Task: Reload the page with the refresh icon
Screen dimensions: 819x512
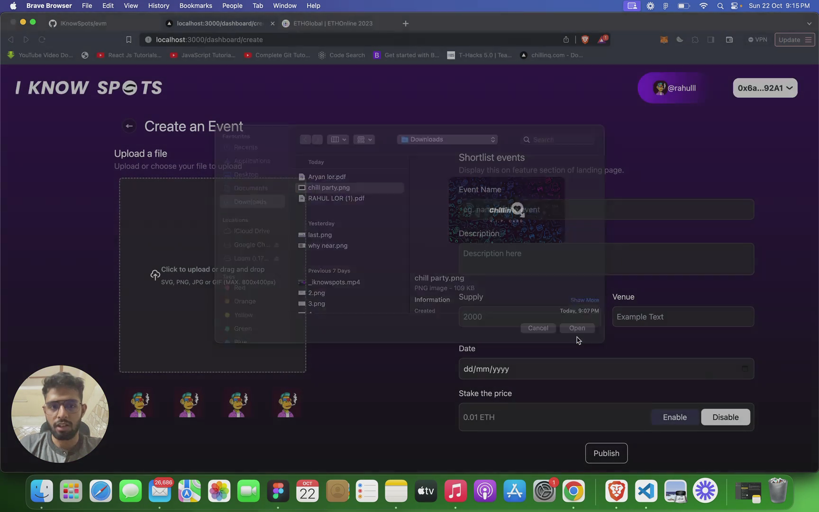Action: [x=42, y=40]
